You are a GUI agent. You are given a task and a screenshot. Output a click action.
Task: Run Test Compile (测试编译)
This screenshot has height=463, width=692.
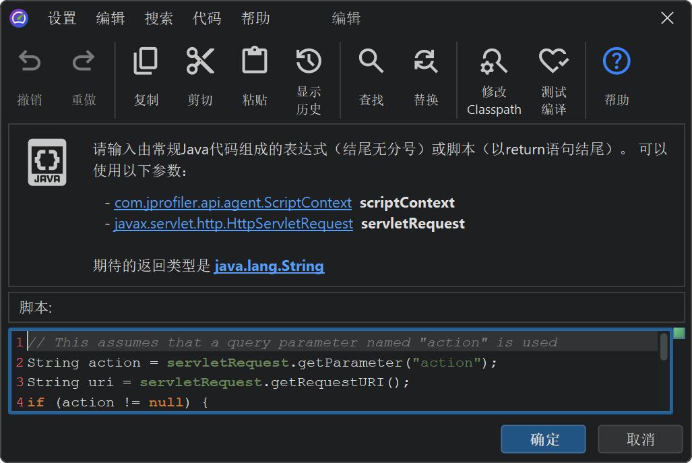554,62
